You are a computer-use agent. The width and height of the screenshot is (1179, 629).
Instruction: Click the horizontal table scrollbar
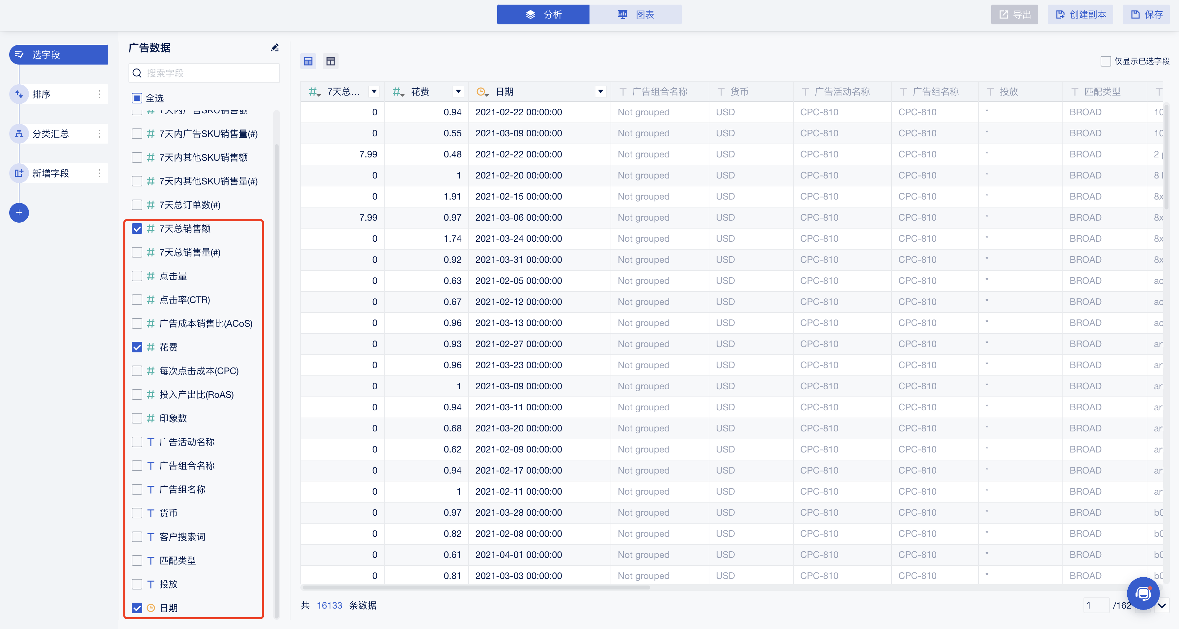point(476,588)
